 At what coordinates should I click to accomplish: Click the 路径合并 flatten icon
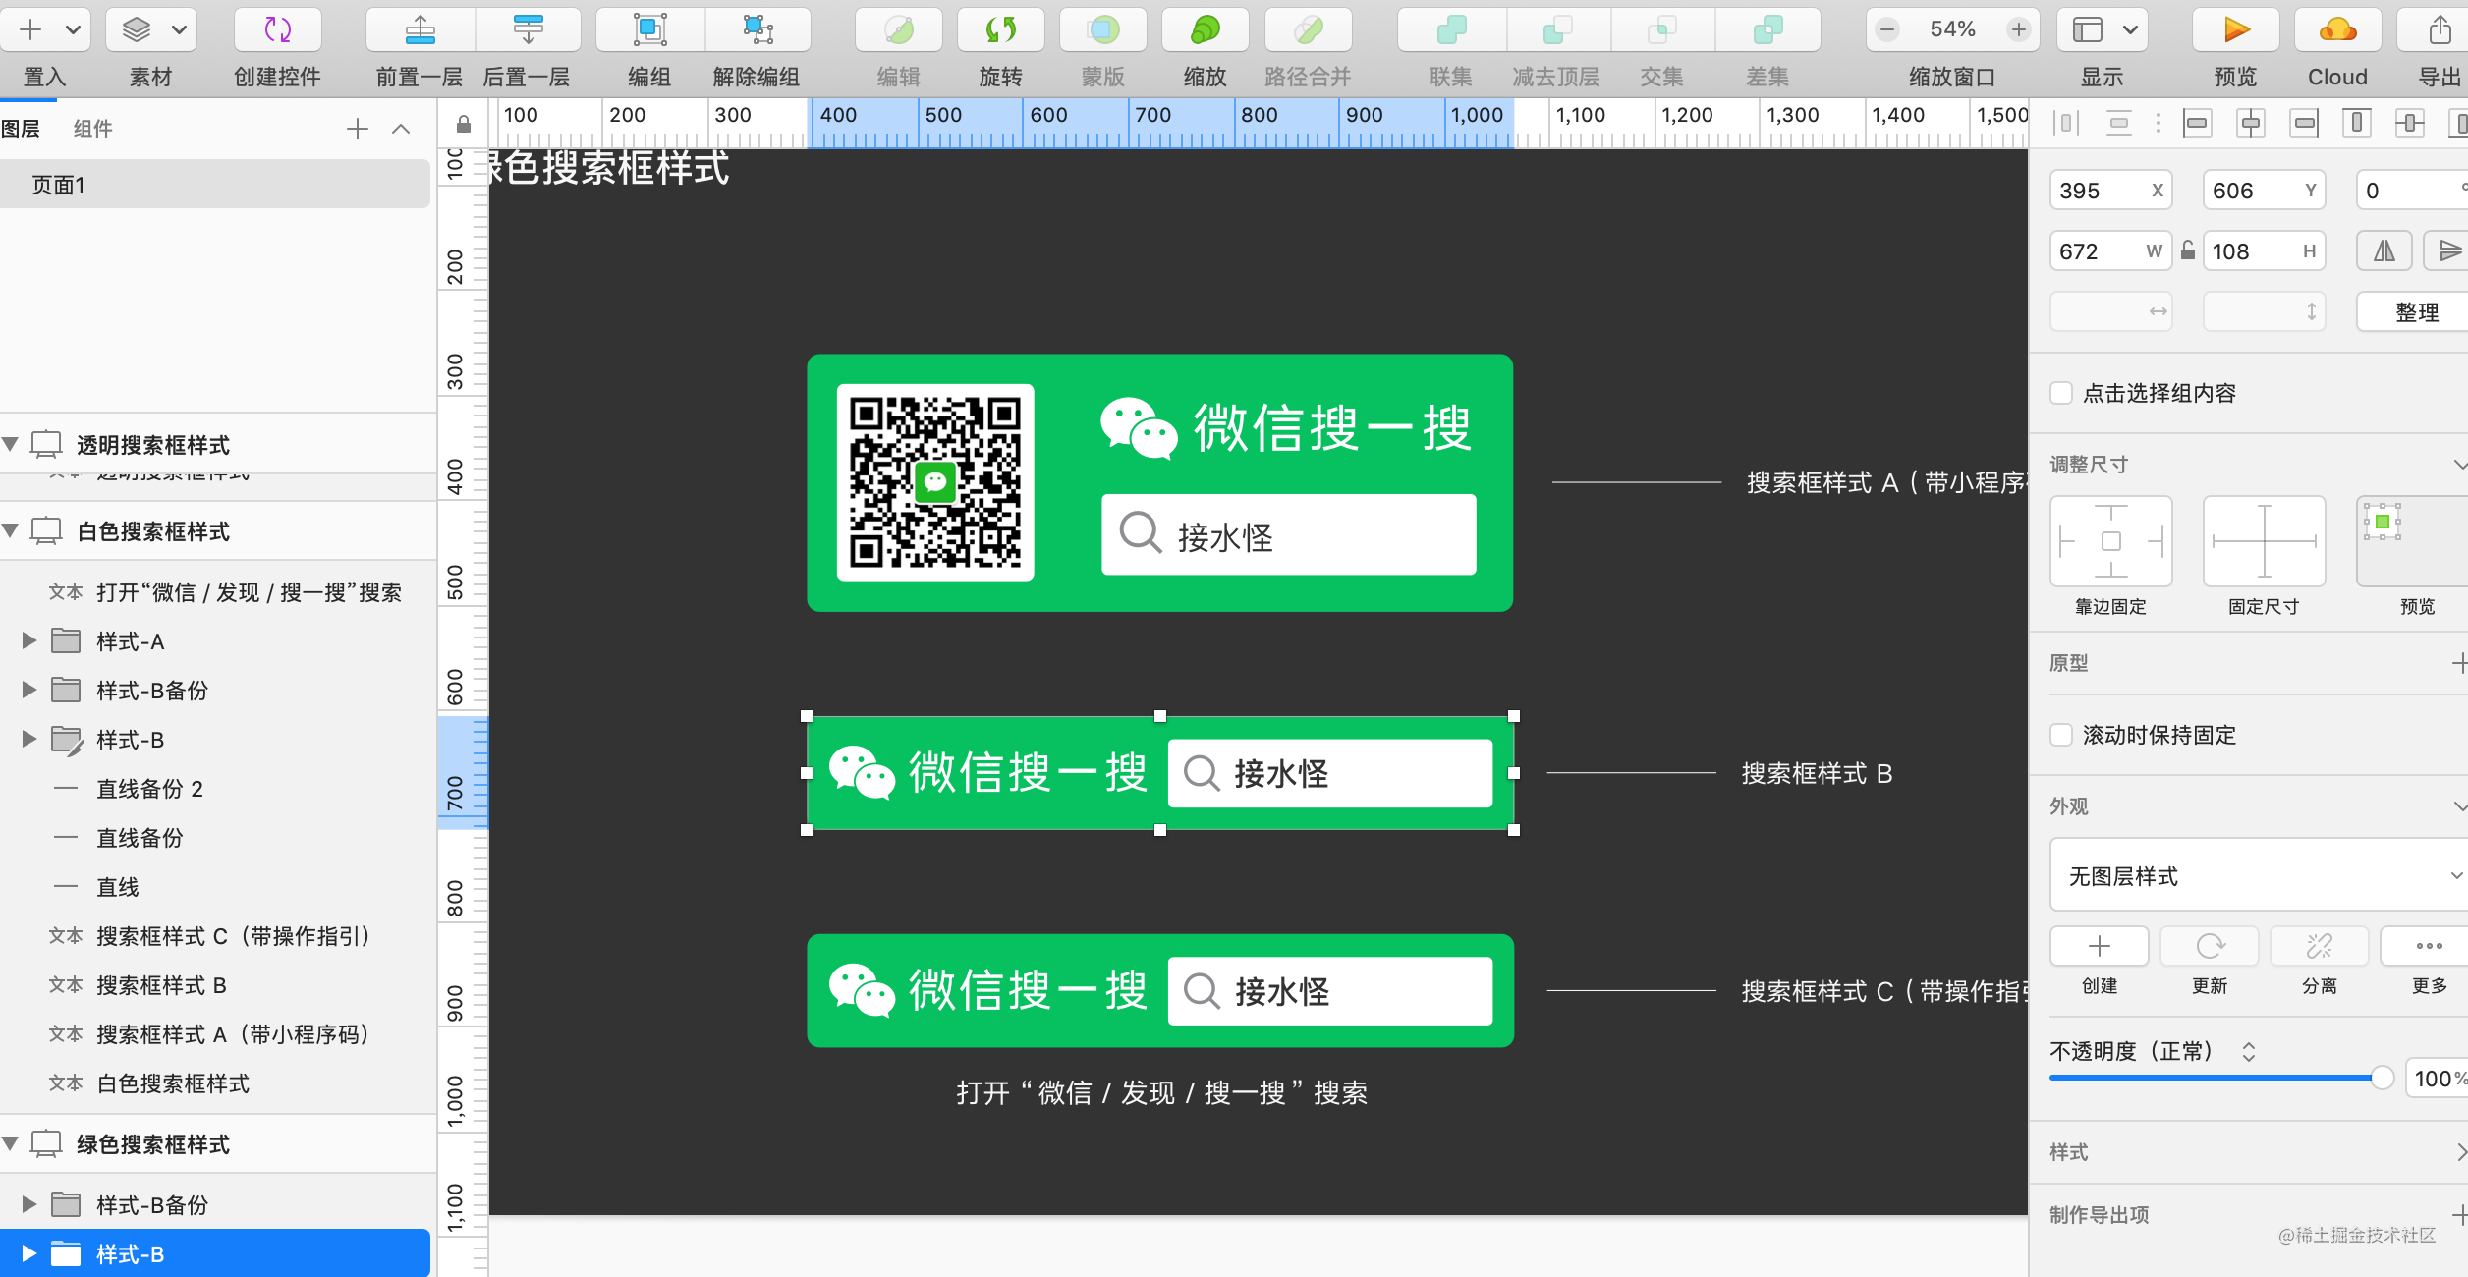pos(1308,29)
